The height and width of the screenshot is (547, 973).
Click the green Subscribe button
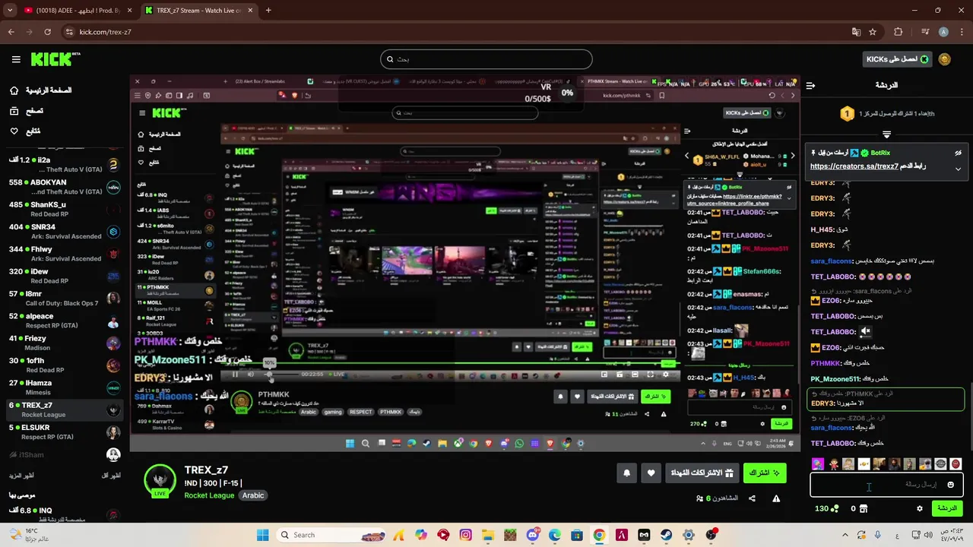[765, 473]
